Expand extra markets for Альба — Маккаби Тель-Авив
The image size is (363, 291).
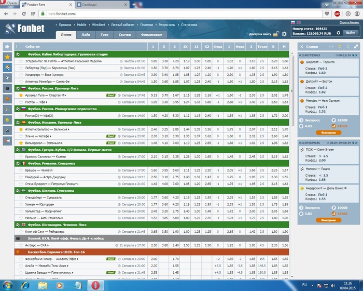click(68, 266)
